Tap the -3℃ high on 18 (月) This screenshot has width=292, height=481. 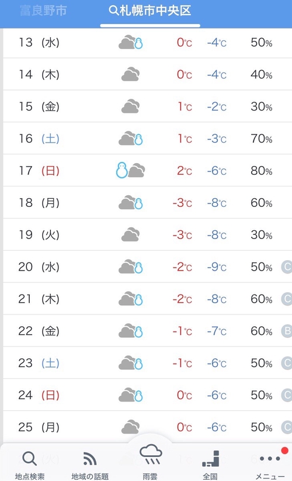182,203
